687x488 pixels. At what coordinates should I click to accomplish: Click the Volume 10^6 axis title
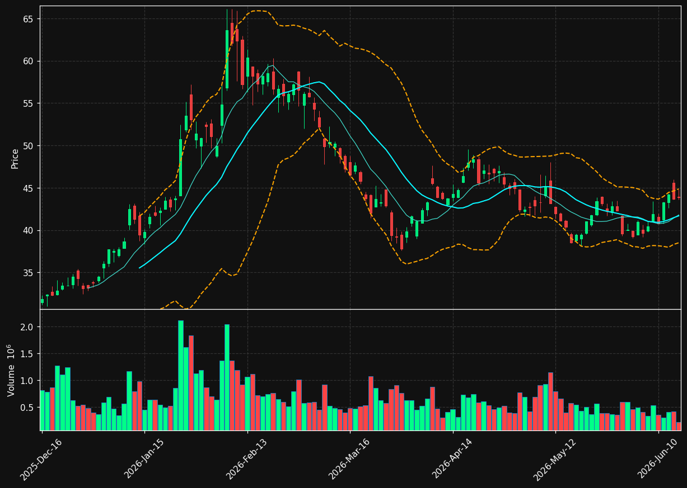[11, 370]
